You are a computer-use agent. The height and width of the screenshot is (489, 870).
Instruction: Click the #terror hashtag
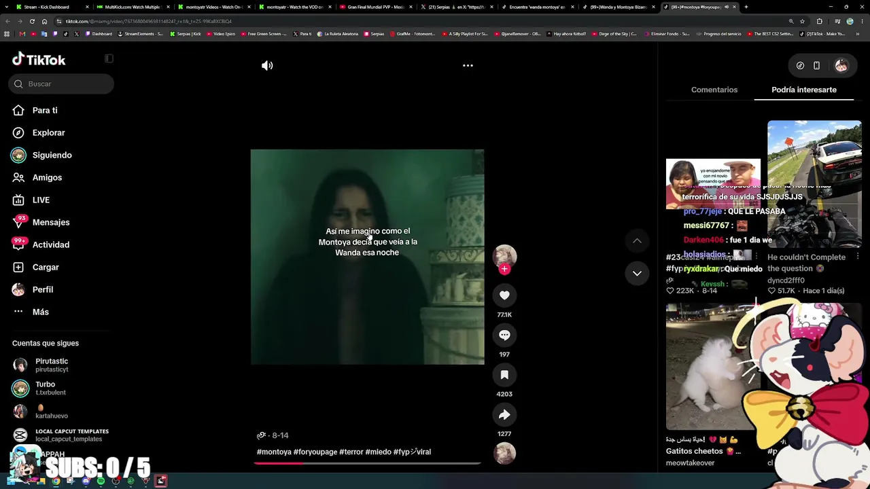click(x=351, y=452)
